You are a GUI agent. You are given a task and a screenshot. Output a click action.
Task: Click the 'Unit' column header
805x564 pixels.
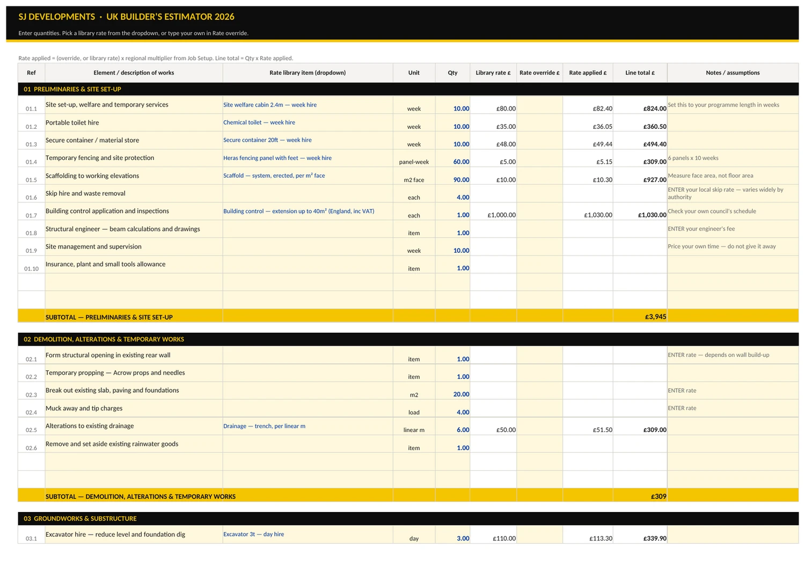click(414, 73)
